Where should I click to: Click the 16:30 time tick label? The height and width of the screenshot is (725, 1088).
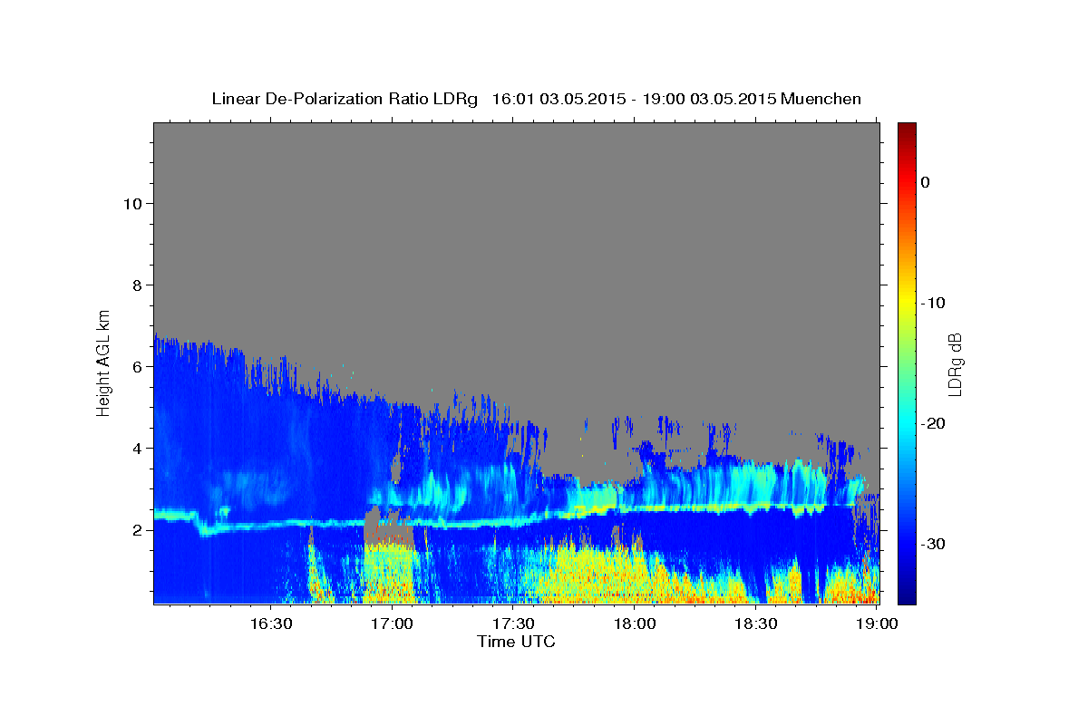tap(270, 623)
